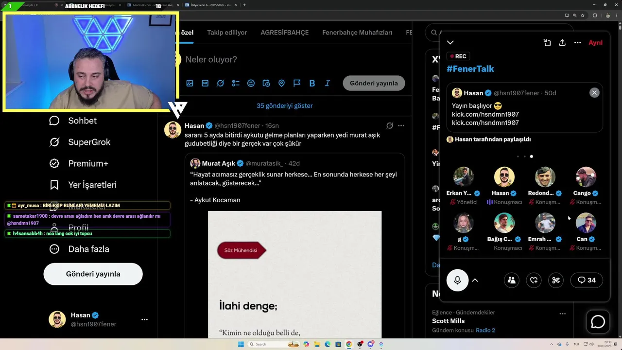Open the first kick.com/hsndmn1907 link
The height and width of the screenshot is (350, 622).
(x=485, y=114)
